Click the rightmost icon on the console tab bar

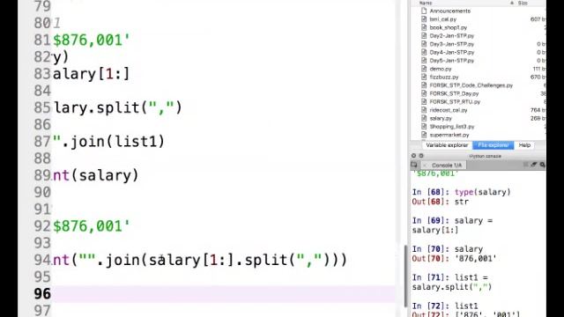point(543,165)
